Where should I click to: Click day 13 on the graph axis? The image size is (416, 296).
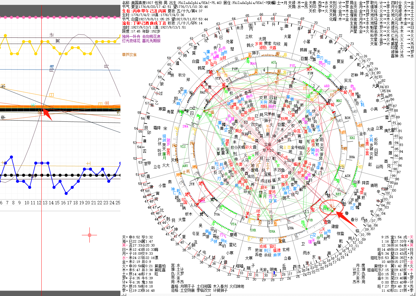coord(45,202)
